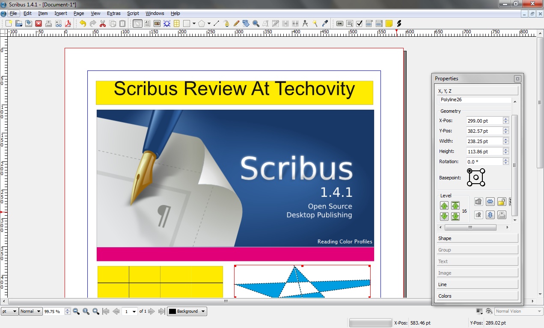Move item to bottom level
The image size is (544, 328).
pos(455,217)
